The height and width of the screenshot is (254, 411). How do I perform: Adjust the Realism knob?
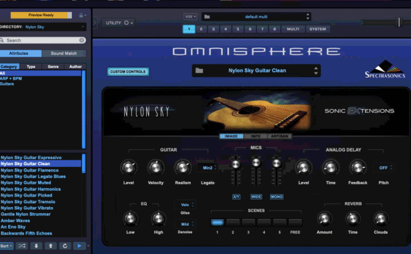(x=183, y=167)
